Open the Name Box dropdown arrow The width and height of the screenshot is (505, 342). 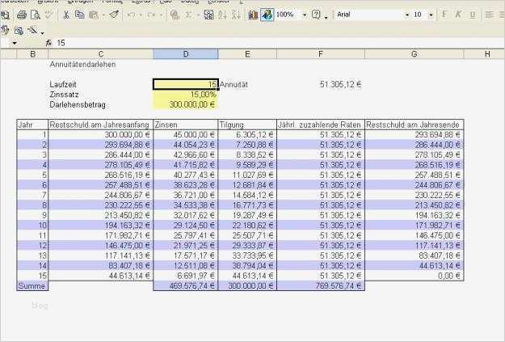(x=15, y=43)
